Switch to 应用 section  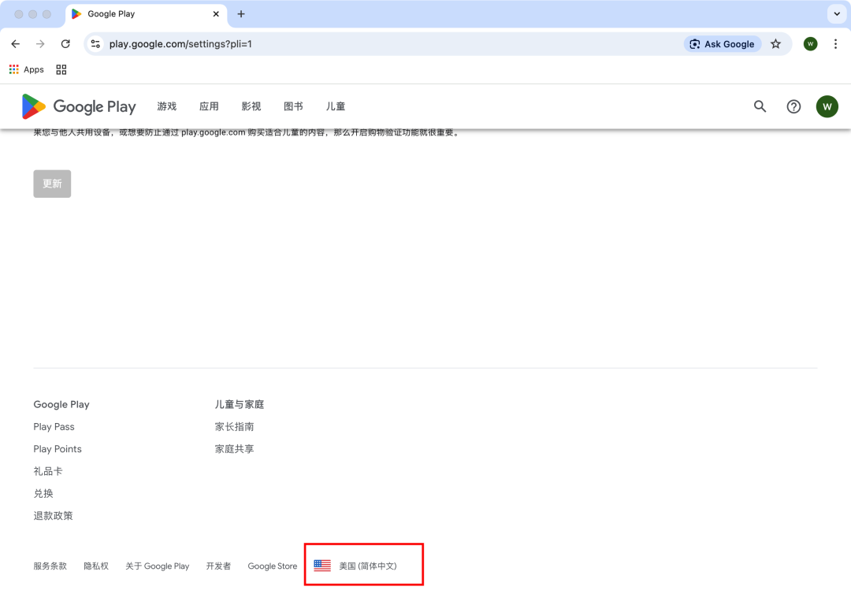click(209, 106)
